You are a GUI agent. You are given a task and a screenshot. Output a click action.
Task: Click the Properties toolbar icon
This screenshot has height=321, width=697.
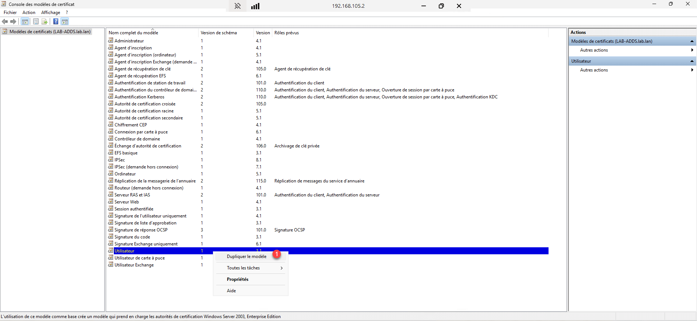[x=36, y=22]
